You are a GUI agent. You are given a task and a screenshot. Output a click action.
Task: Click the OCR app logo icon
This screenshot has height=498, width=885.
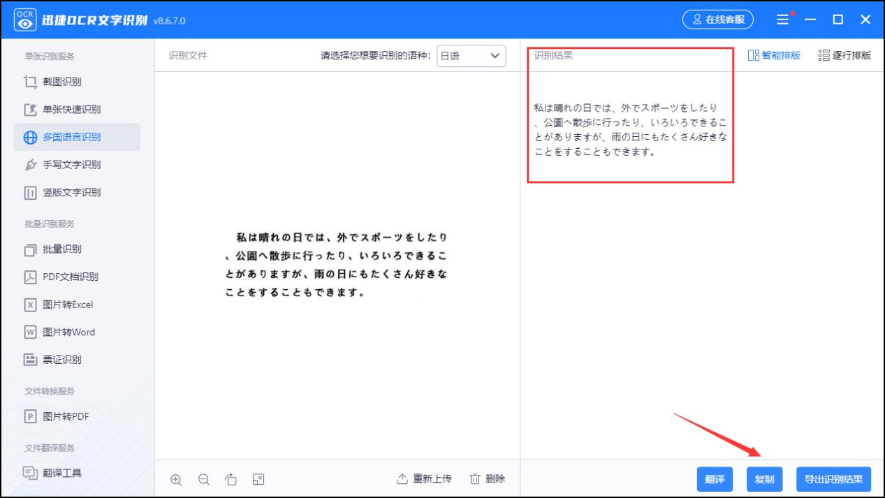[27, 20]
